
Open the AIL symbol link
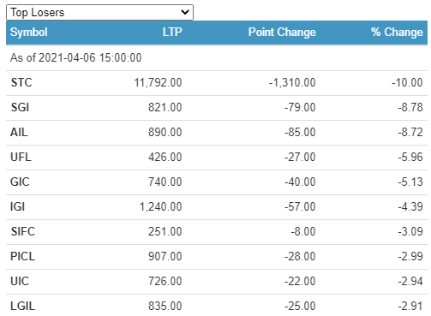pos(19,132)
